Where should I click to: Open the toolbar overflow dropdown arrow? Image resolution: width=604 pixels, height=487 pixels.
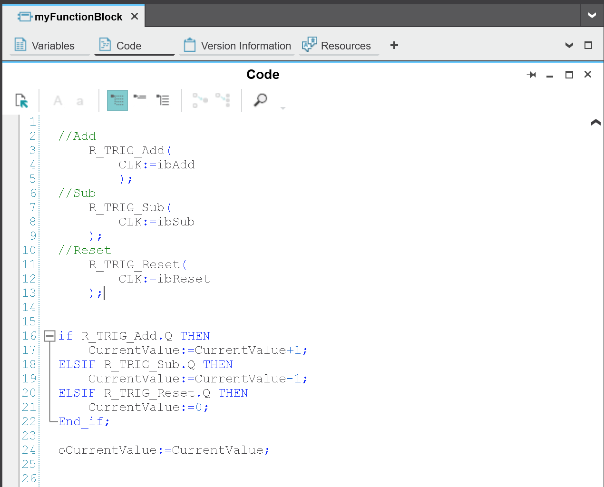pos(283,108)
